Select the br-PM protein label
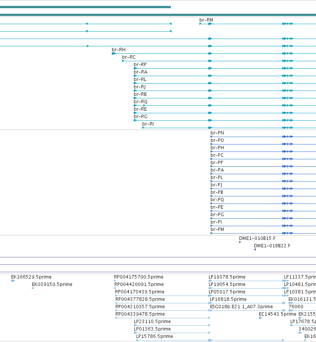Screen dimensions: 316x342 tap(217, 229)
